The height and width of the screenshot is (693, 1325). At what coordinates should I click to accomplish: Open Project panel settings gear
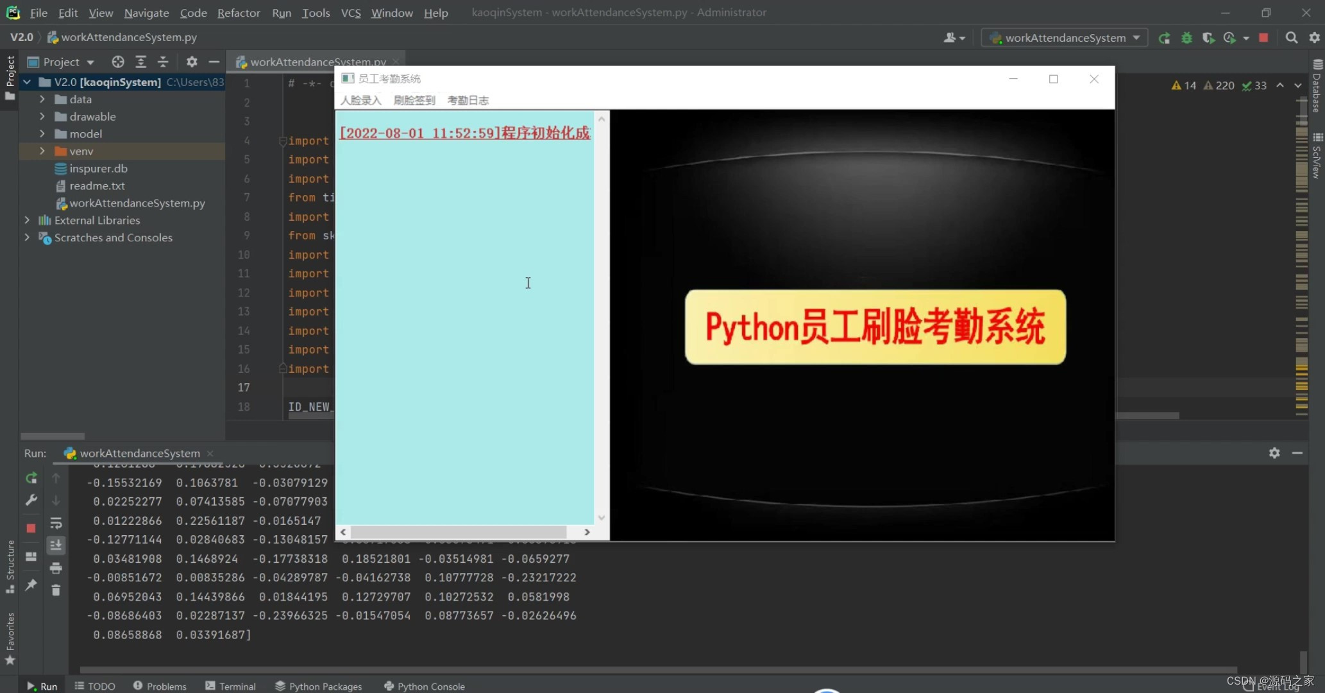[x=192, y=62]
